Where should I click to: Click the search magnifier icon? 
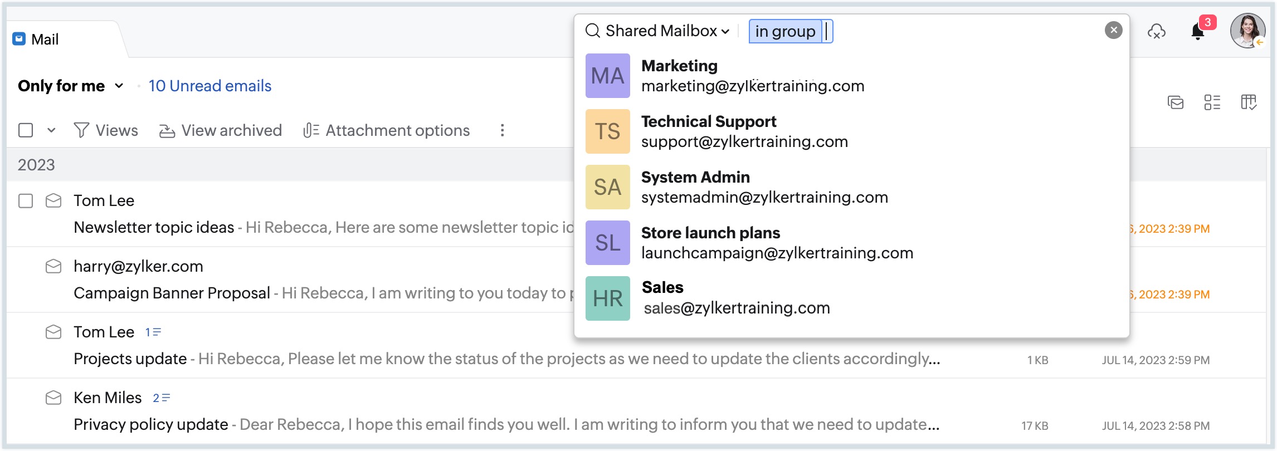tap(592, 31)
